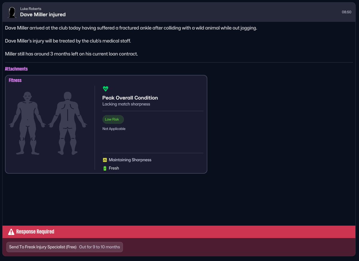Click the green heart condition icon
359x261 pixels.
click(106, 89)
